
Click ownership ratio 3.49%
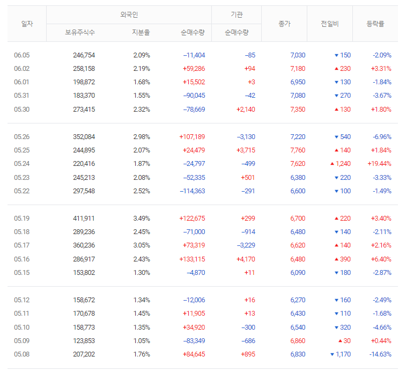[x=142, y=219]
